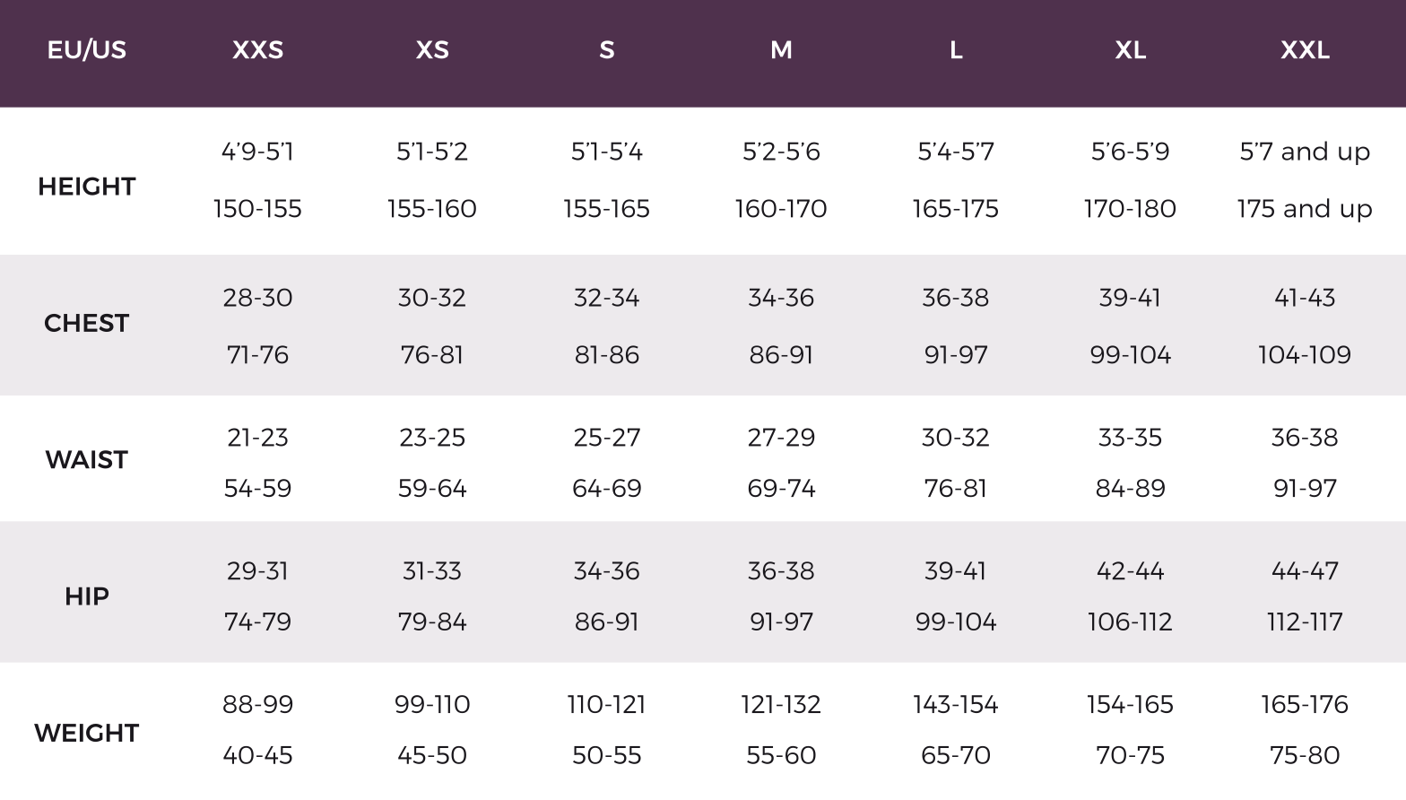Click the waist value 25-27
This screenshot has height=800, width=1406.
coord(607,438)
